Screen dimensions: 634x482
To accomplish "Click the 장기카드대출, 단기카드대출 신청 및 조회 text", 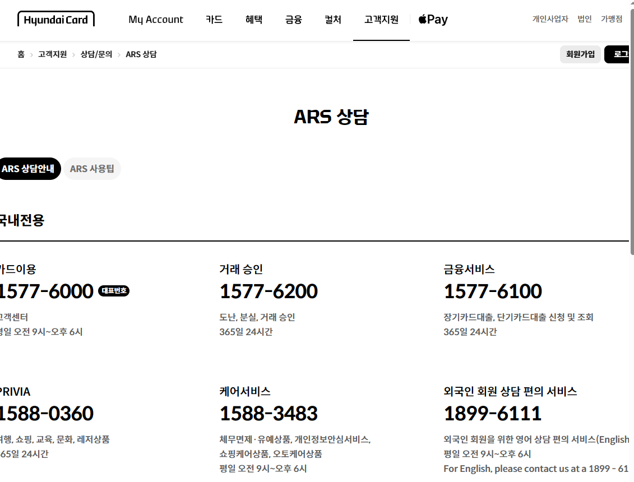I will pyautogui.click(x=519, y=317).
